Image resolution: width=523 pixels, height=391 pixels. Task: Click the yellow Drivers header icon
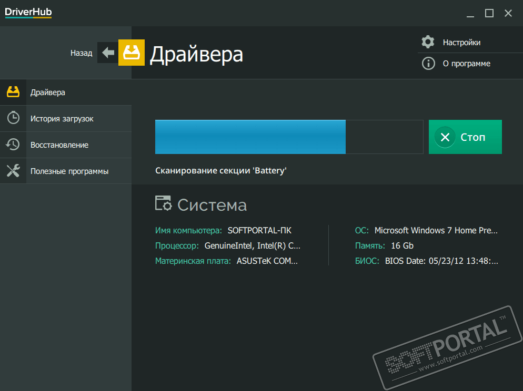132,53
